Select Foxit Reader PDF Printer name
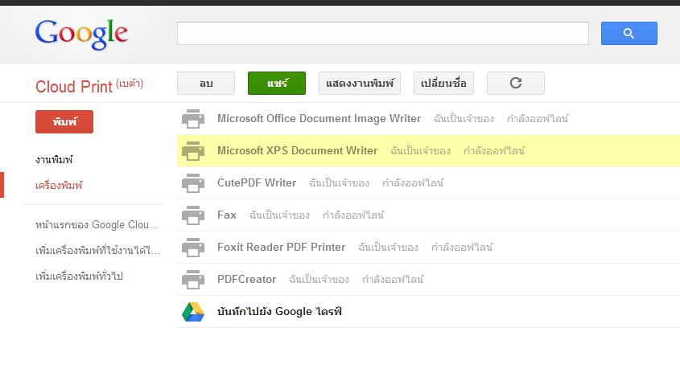Screen dimensions: 680x377 pyautogui.click(x=281, y=247)
